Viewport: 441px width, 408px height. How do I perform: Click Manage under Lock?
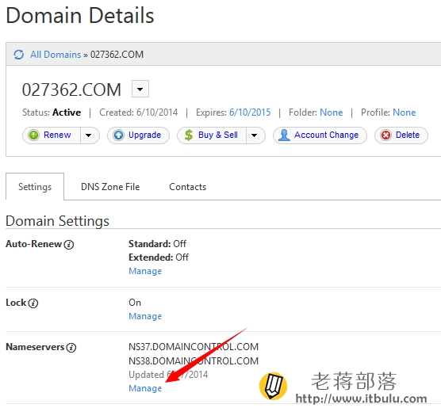click(x=145, y=316)
